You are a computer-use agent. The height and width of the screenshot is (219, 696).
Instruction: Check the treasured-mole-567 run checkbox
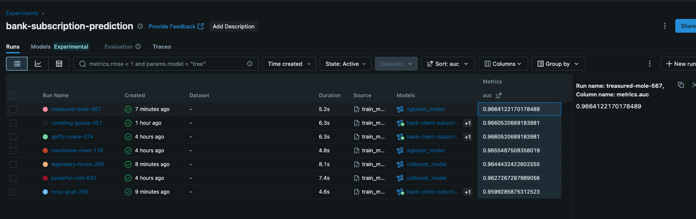[13, 109]
